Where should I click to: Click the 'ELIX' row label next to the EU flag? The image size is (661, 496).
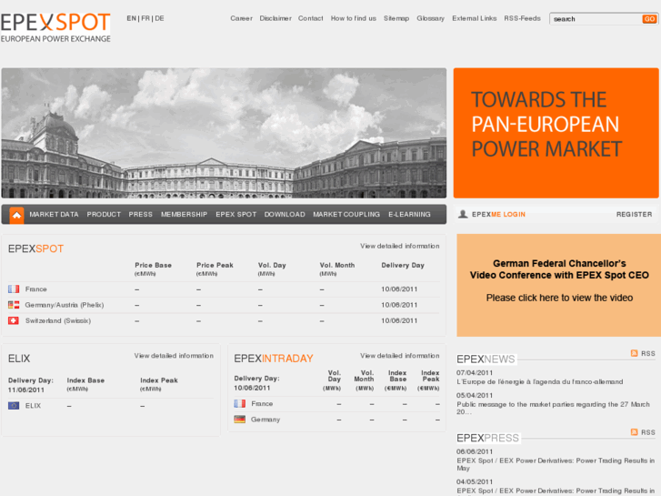click(33, 406)
